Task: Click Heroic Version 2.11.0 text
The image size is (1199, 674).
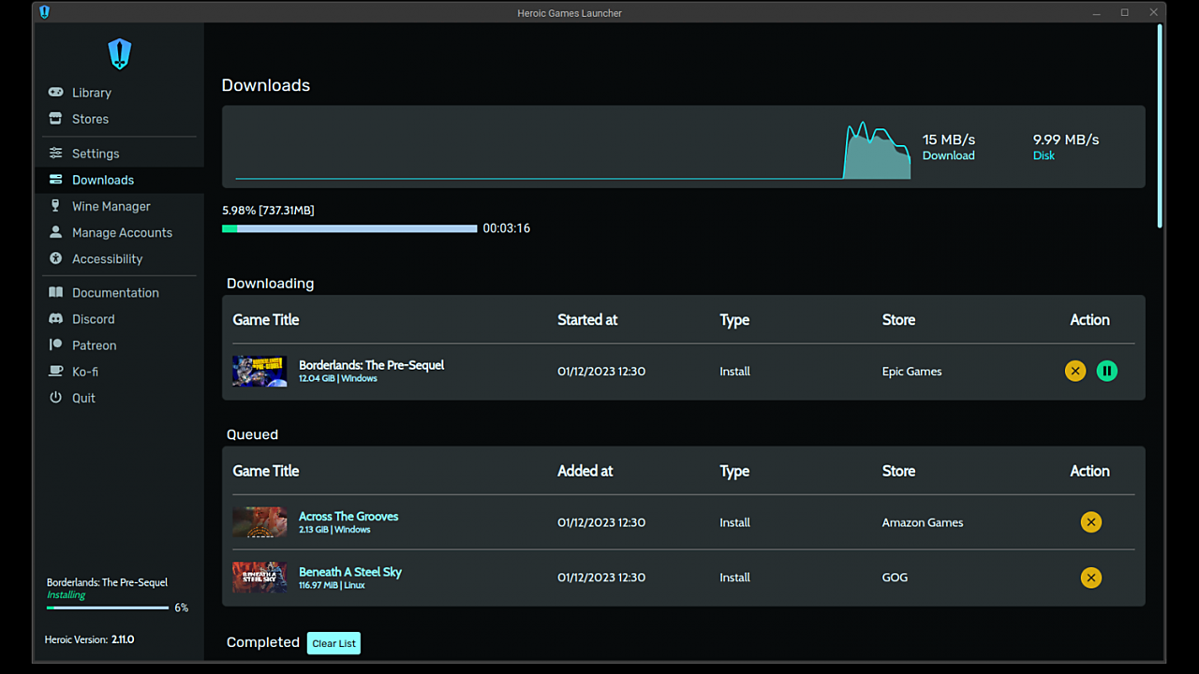Action: [x=90, y=640]
